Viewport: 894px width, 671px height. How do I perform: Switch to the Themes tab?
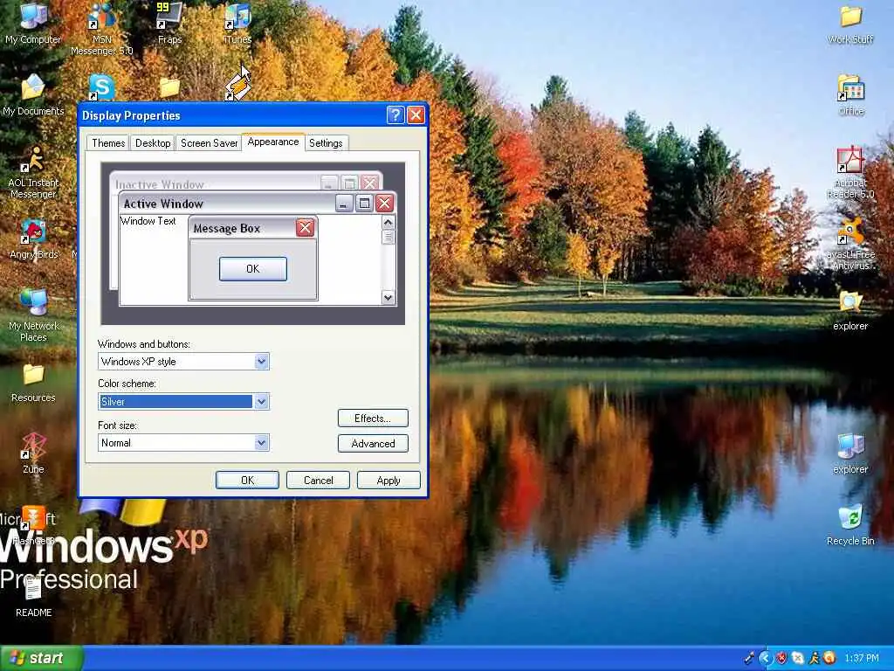point(108,143)
